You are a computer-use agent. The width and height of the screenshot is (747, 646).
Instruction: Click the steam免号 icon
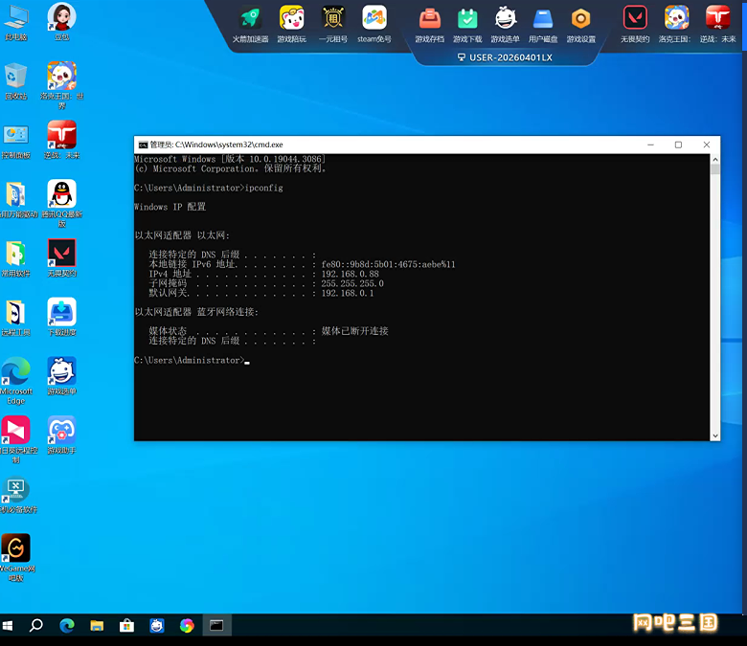[374, 18]
